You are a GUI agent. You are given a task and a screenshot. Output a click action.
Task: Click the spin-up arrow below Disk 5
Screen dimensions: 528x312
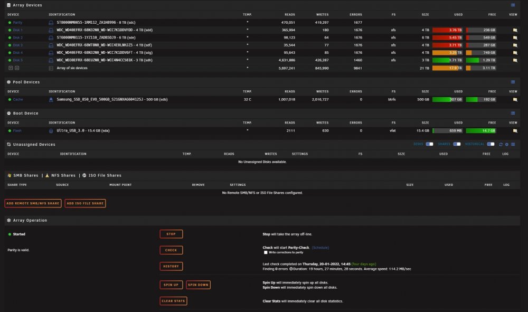tap(17, 68)
